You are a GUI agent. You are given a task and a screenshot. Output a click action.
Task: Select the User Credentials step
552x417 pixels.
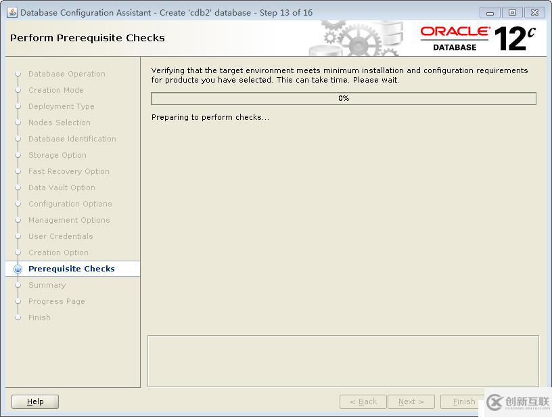pos(61,236)
